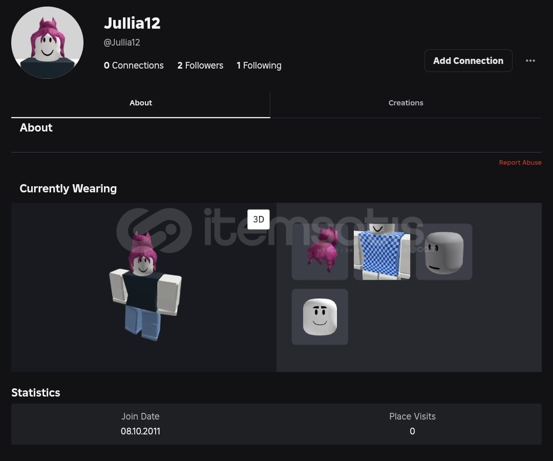View the 2 Followers list
Screen dimensions: 553x461
200,65
